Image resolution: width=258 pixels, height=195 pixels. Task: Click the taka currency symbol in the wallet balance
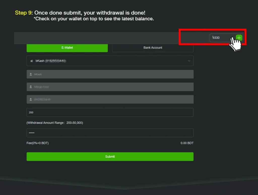pos(213,38)
